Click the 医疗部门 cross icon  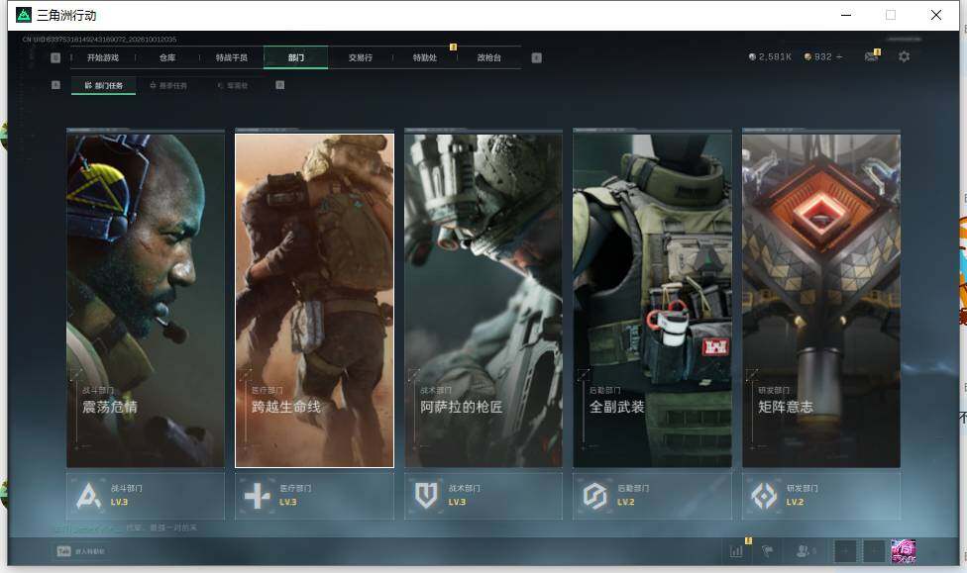click(x=258, y=496)
